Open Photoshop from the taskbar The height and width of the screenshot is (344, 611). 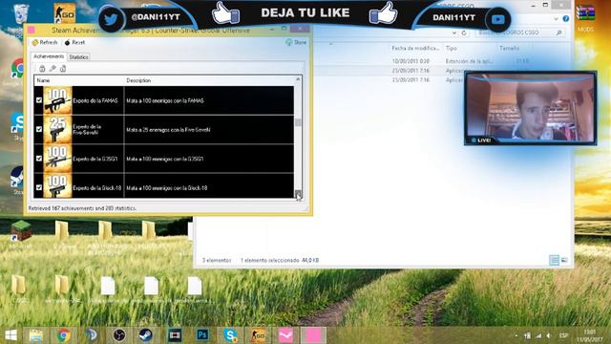click(202, 335)
